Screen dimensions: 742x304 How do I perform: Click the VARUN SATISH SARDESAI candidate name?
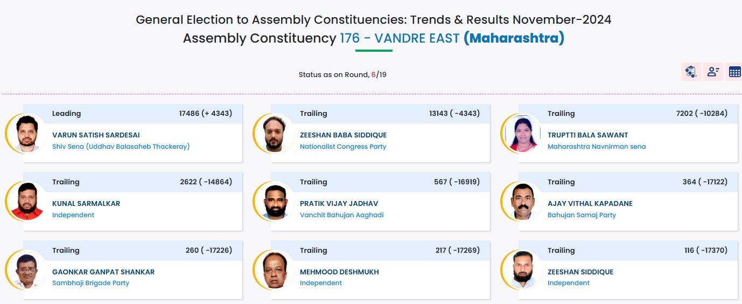click(96, 135)
